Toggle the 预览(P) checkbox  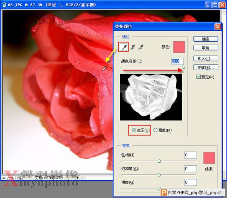coord(198,77)
